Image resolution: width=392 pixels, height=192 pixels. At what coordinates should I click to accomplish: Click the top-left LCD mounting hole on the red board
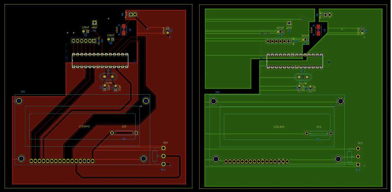(19, 101)
